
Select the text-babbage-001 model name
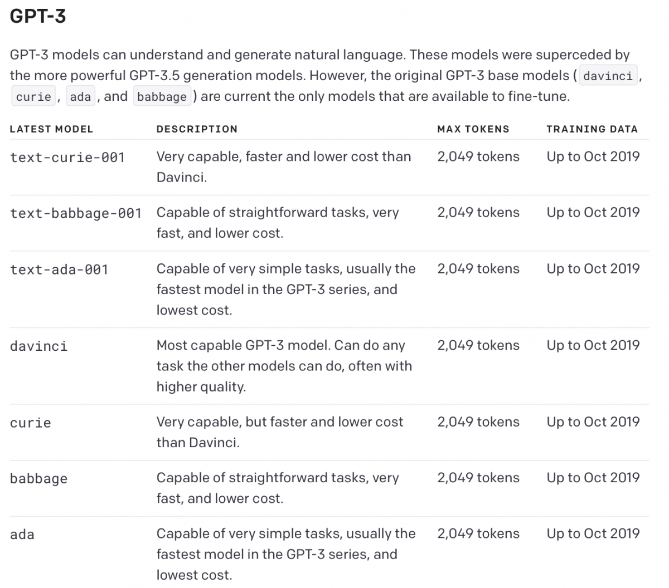pos(76,213)
